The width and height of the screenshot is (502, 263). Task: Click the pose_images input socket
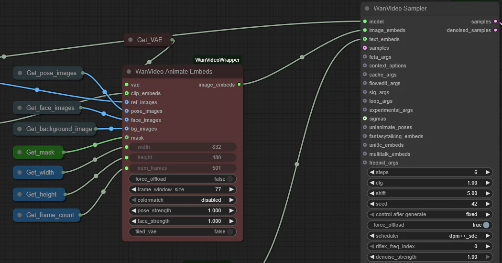coord(127,111)
